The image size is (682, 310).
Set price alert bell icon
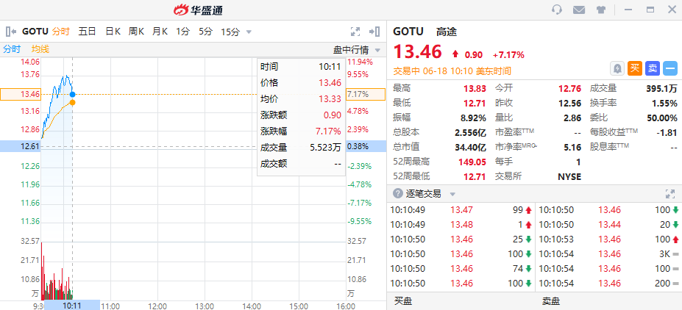tap(618, 68)
